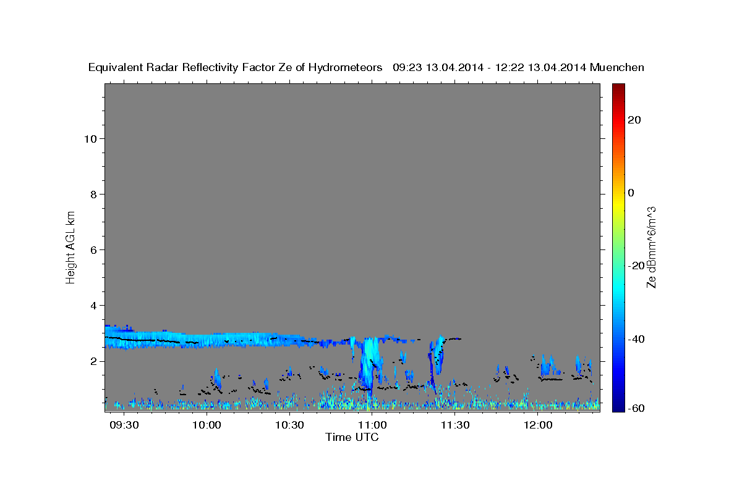The width and height of the screenshot is (742, 494).
Task: Click the yellow region of the colorbar
Action: (618, 204)
